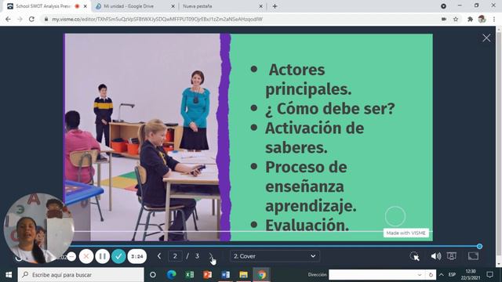
Task: Open Microsoft Edge from the taskbar
Action: point(171,275)
